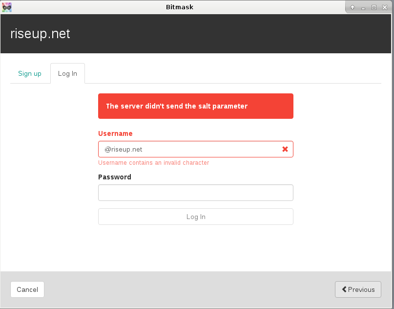
Task: Select the Log In tab
Action: [x=67, y=73]
